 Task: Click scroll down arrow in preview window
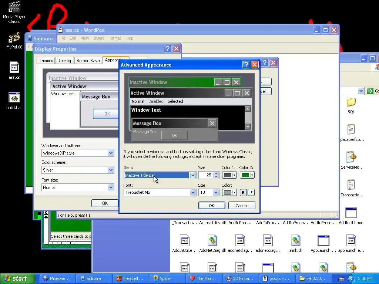[248, 126]
